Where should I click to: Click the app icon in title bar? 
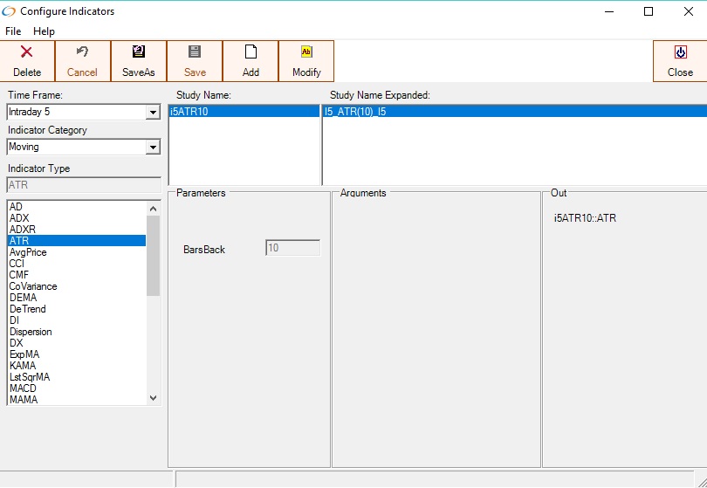tap(10, 11)
